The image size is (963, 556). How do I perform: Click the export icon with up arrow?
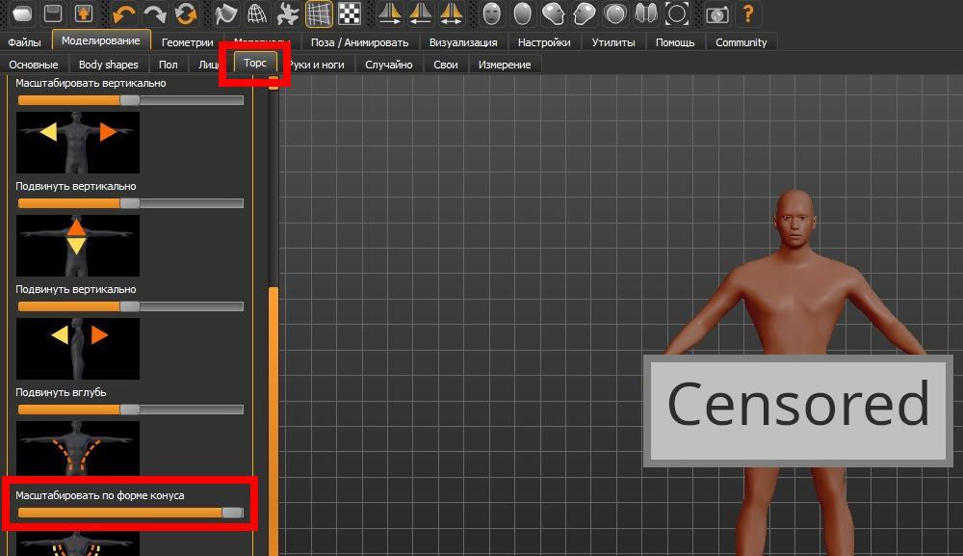84,13
